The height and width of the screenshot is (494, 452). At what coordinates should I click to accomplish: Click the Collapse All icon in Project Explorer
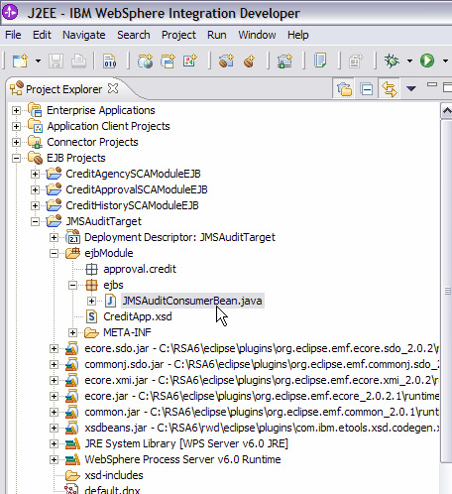click(x=367, y=89)
